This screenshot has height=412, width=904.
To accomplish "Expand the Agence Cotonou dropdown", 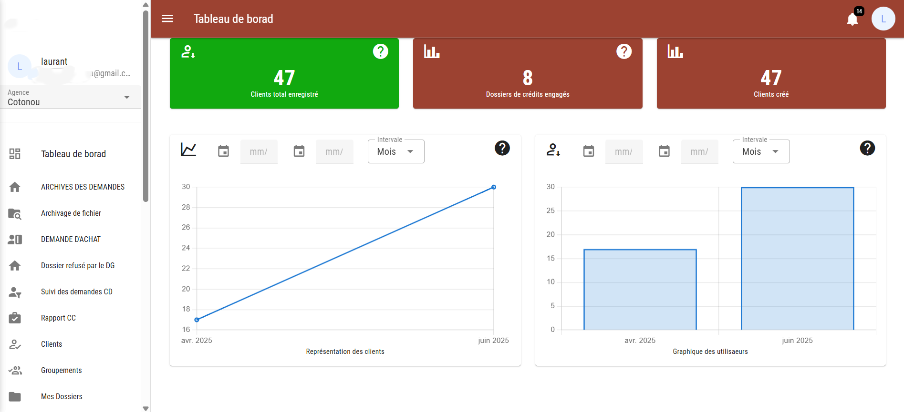I will 71,97.
